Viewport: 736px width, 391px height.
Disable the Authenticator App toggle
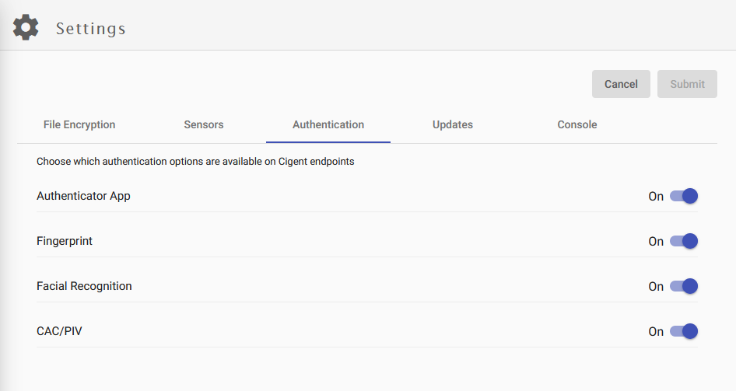point(684,196)
